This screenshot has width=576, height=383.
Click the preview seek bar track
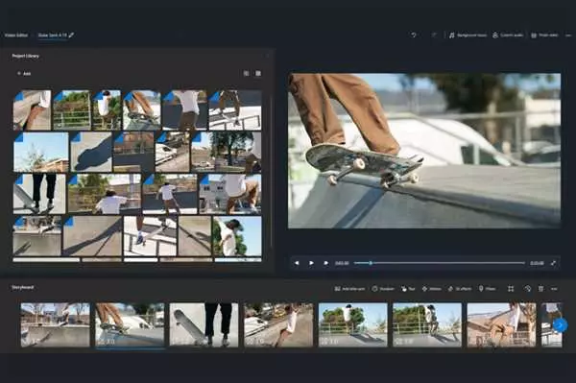point(439,263)
